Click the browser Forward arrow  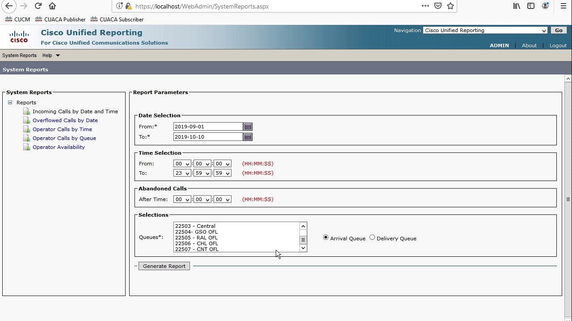(x=24, y=6)
